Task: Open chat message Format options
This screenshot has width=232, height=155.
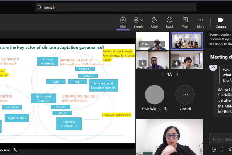Action: [213, 150]
